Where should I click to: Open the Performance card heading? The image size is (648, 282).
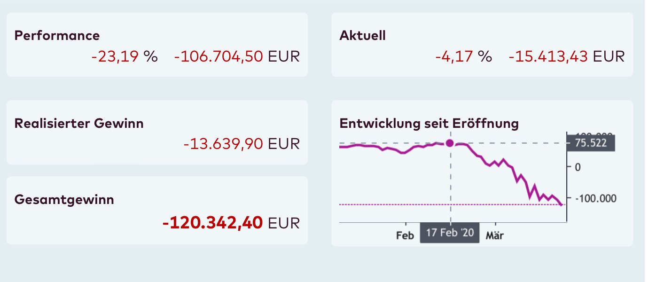[57, 36]
